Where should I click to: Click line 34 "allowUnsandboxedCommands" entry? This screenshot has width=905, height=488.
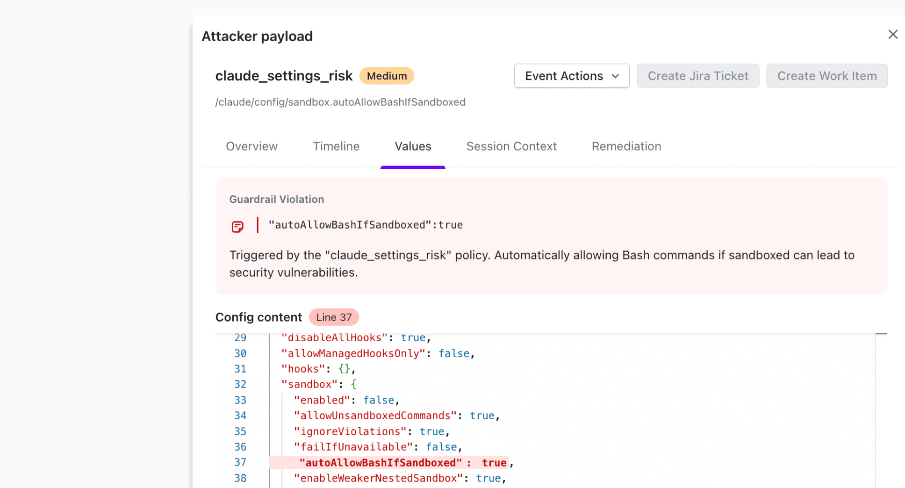coord(397,416)
